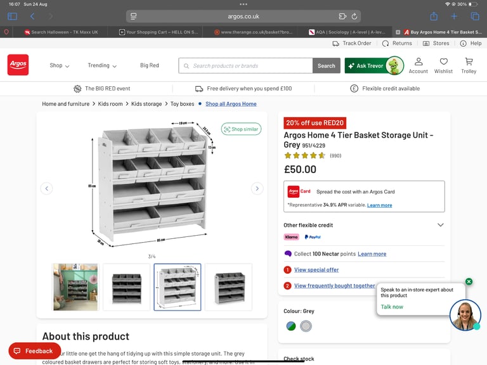Open Shop all Argos Home link
Image resolution: width=487 pixels, height=365 pixels.
point(231,104)
